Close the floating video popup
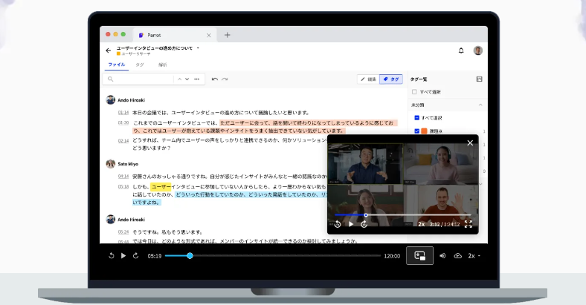 (x=470, y=142)
